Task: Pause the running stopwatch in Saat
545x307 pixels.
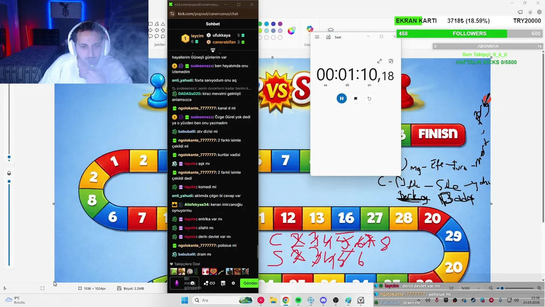Action: coord(341,98)
